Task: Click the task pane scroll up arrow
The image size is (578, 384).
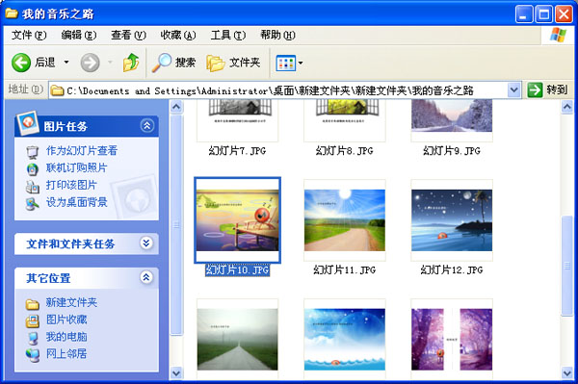Action: (176, 107)
